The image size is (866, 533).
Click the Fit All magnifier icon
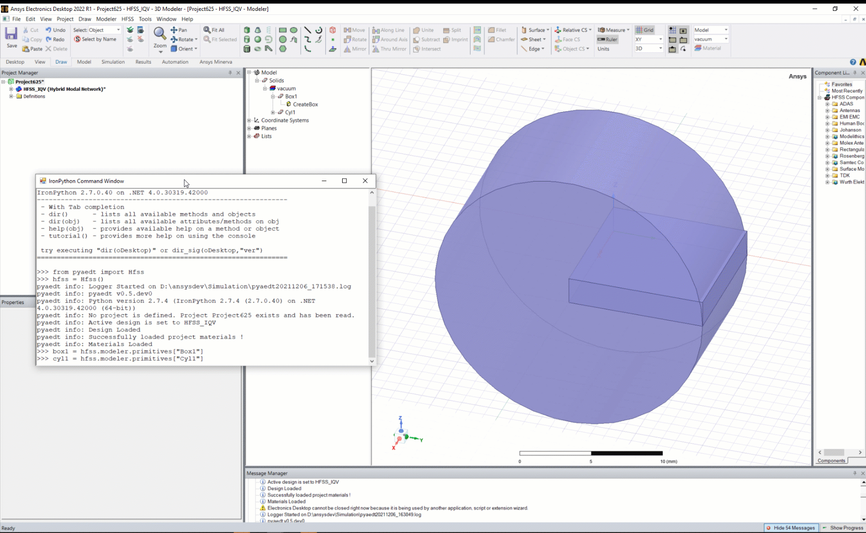(x=207, y=30)
